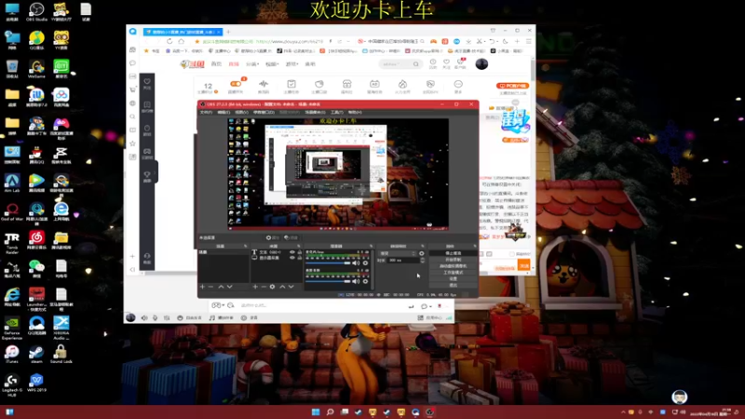Screen dimensions: 745x419
Task: Open source properties button above scenes
Action: (x=273, y=237)
